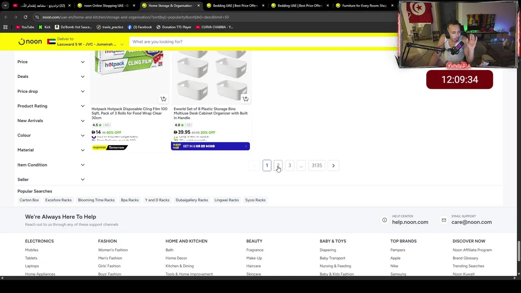Open Excefore Racks popular search
Viewport: 521px width, 293px height.
pyautogui.click(x=58, y=200)
